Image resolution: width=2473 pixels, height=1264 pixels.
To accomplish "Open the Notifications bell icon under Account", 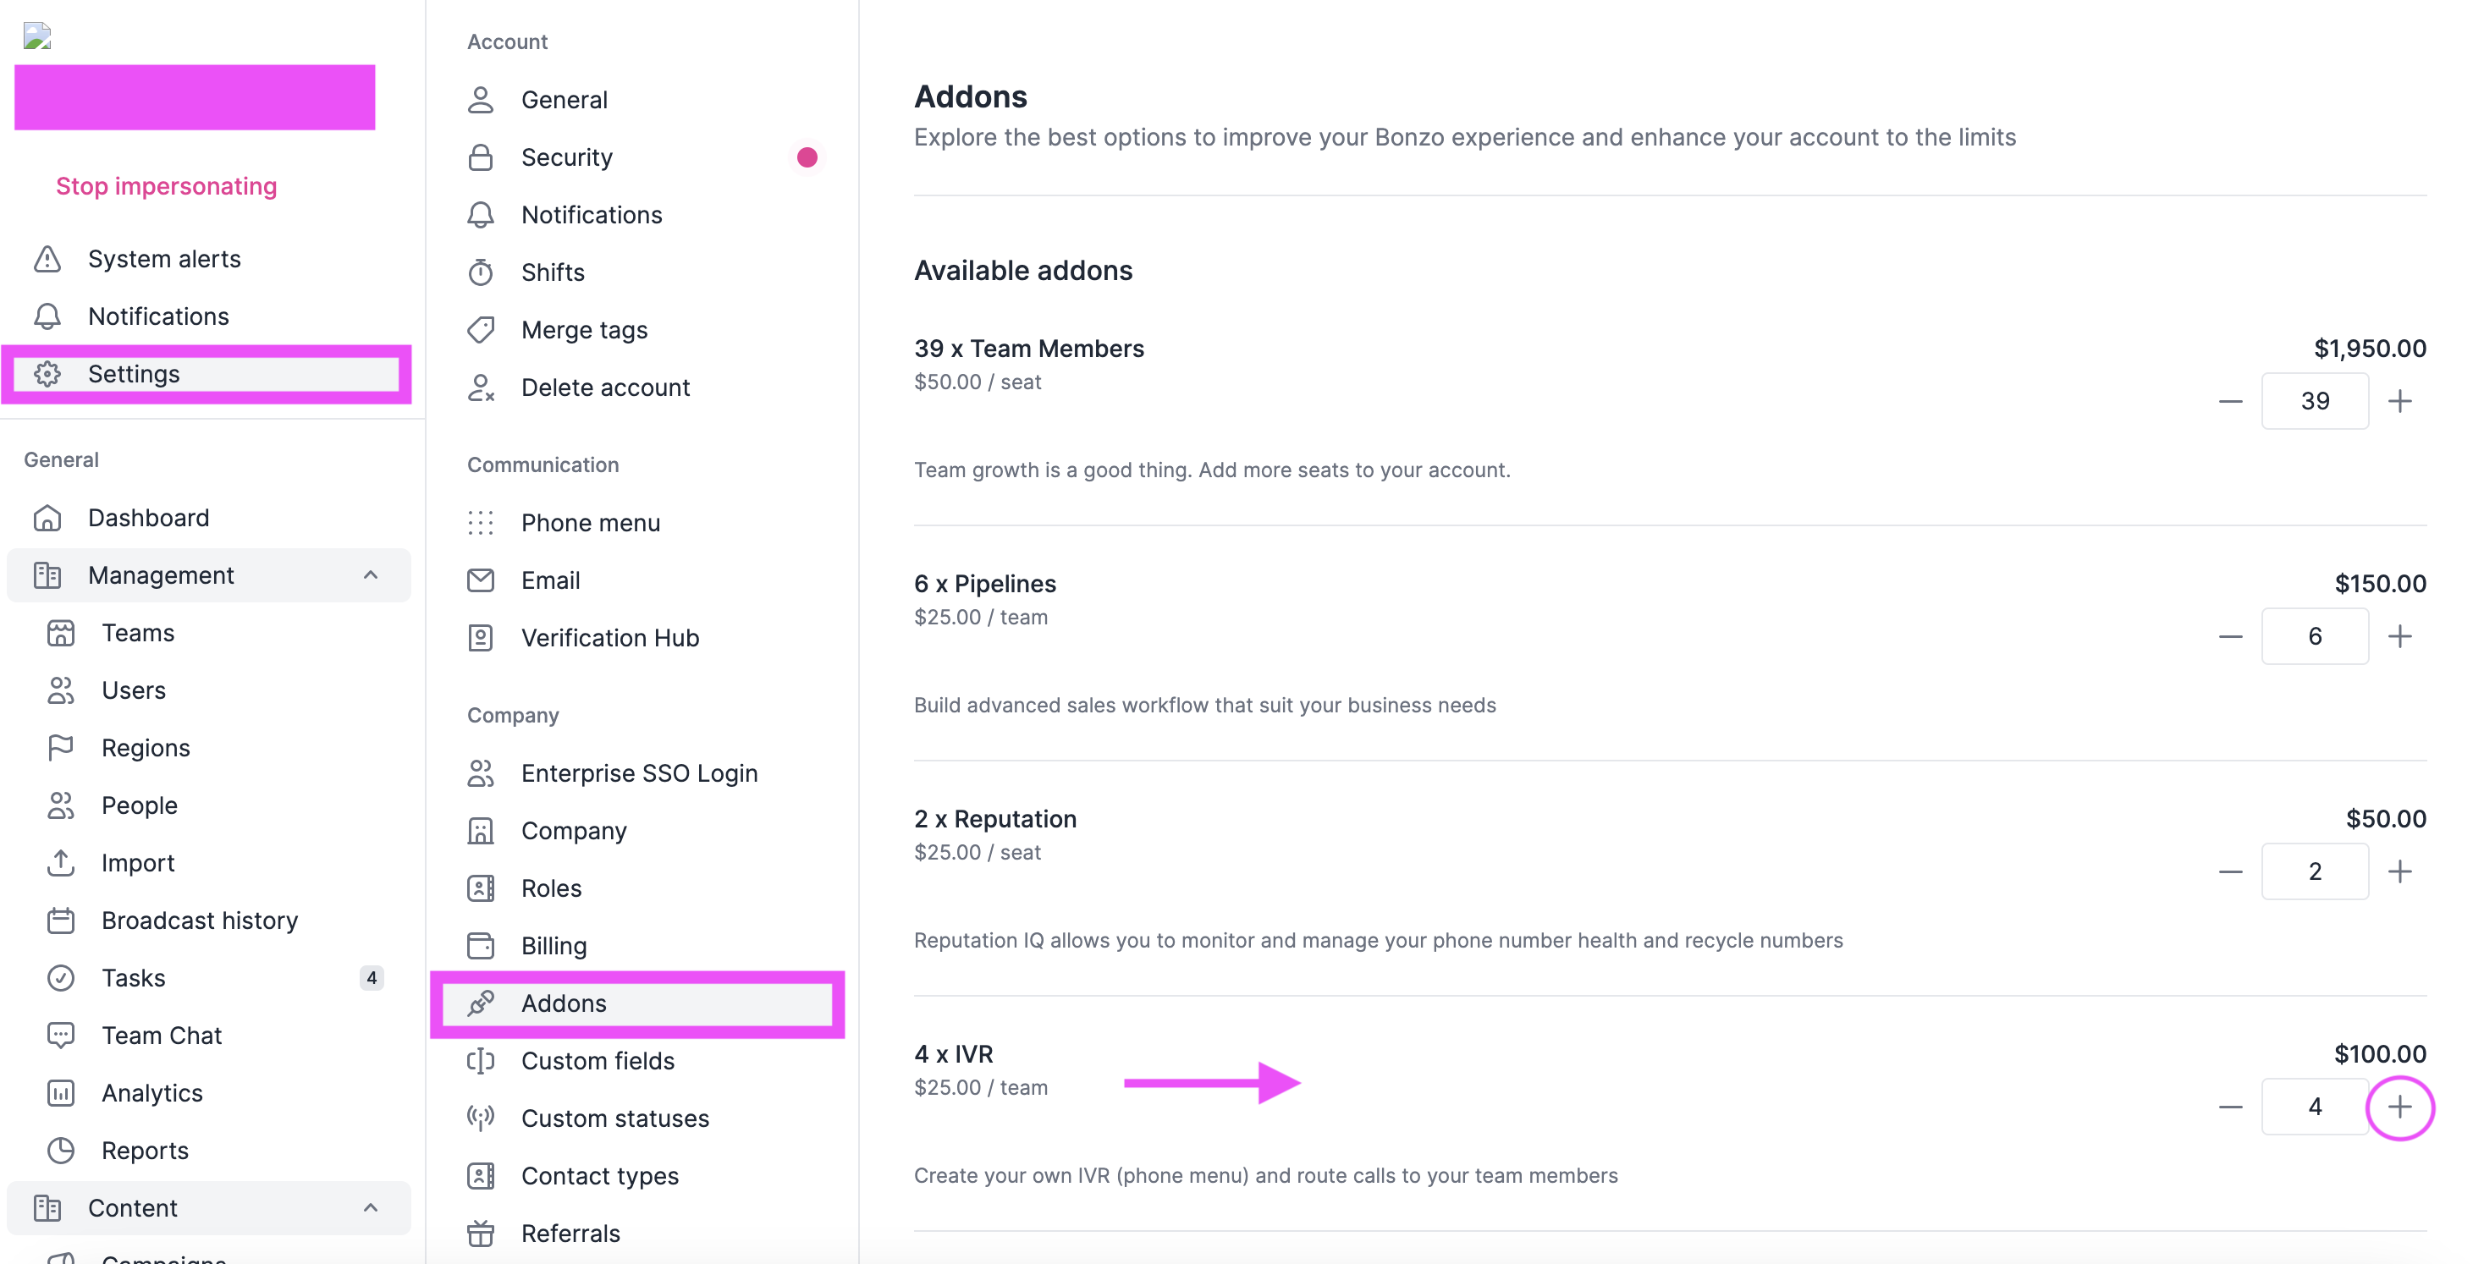I will tap(481, 214).
